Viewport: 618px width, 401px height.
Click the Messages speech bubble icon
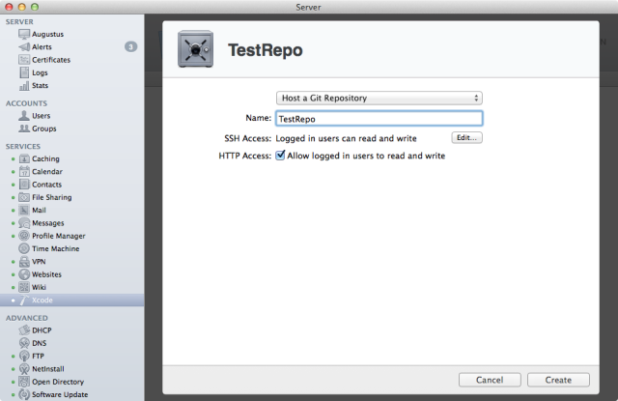pyautogui.click(x=24, y=223)
